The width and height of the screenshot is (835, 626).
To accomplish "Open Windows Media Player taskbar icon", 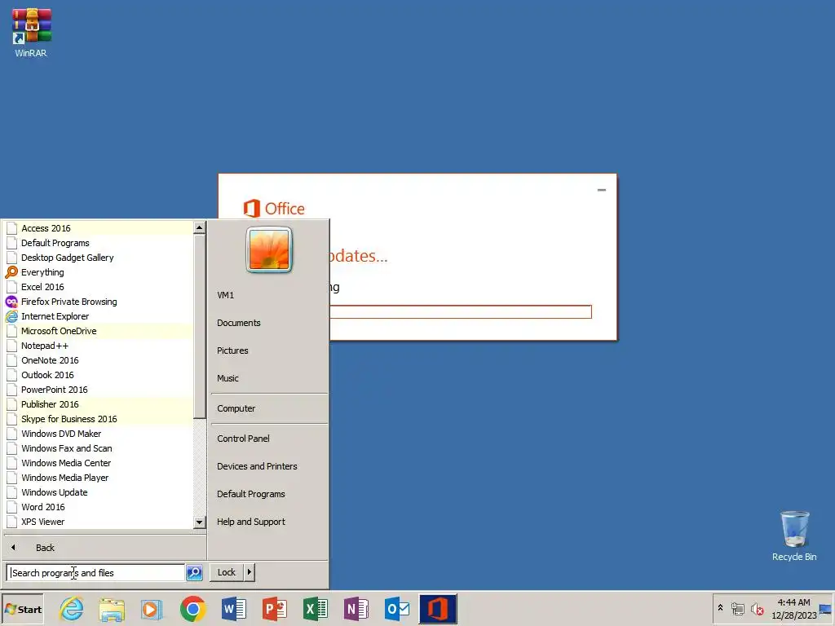I will (152, 608).
